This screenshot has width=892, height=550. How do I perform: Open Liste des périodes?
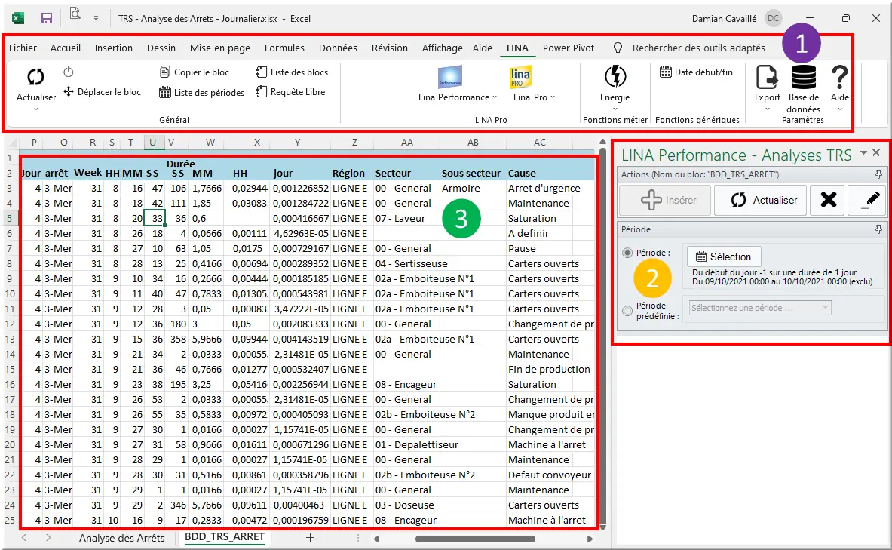click(x=202, y=92)
